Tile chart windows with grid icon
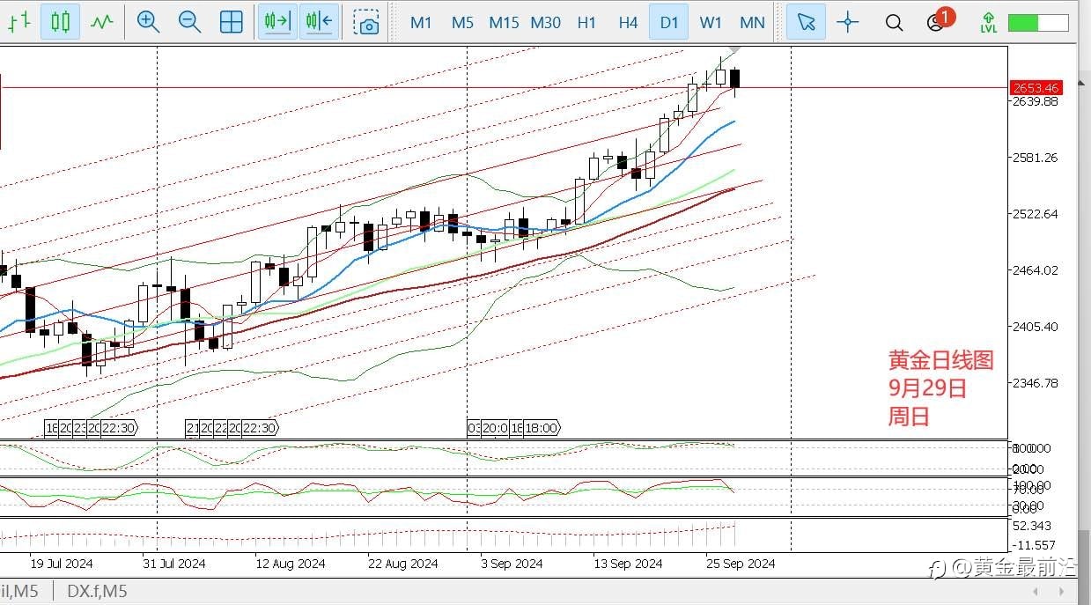The width and height of the screenshot is (1091, 605). pyautogui.click(x=231, y=22)
